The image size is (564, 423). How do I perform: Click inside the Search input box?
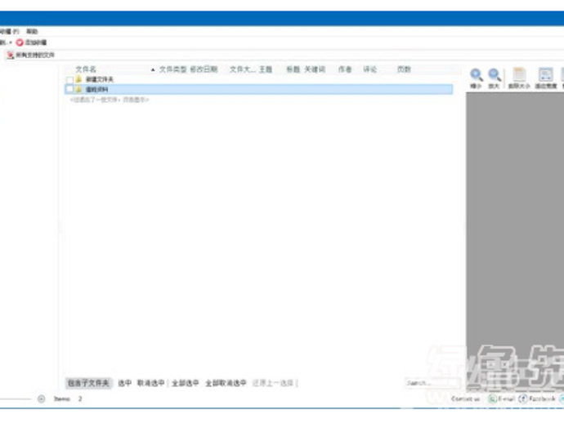pos(432,383)
